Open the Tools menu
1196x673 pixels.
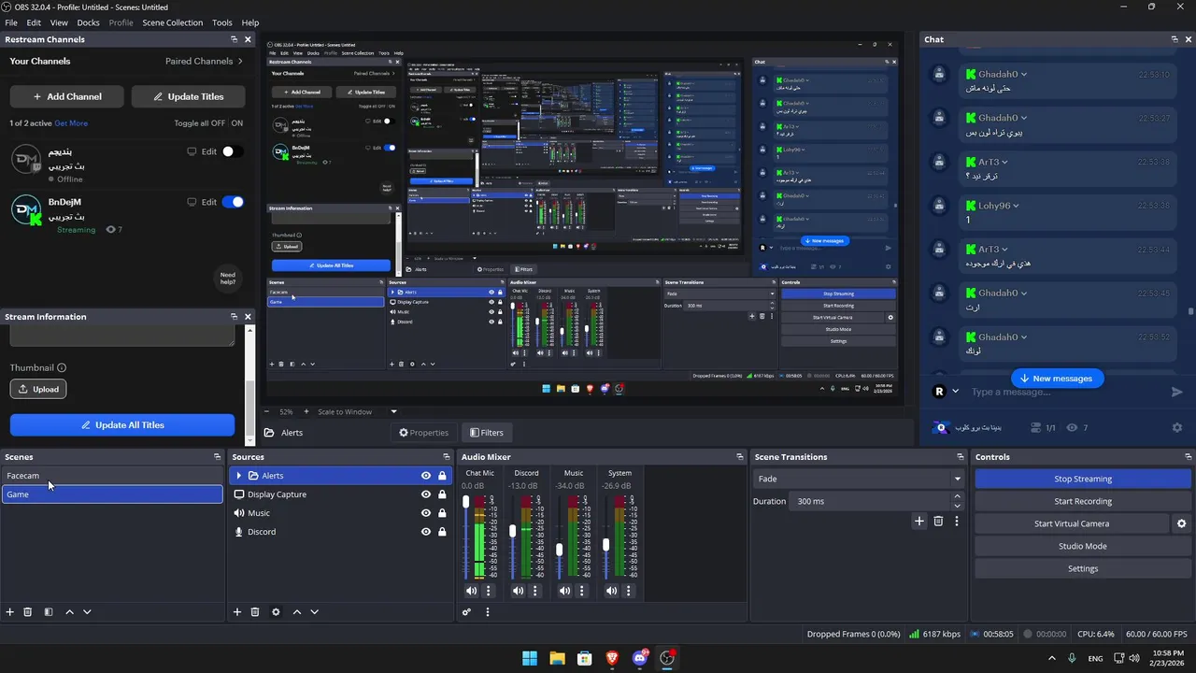coord(222,22)
